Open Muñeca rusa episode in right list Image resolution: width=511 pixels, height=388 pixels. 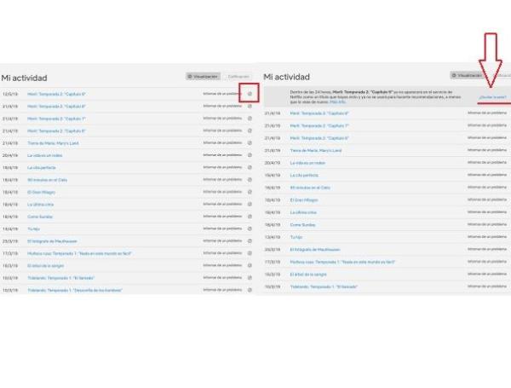coord(342,262)
